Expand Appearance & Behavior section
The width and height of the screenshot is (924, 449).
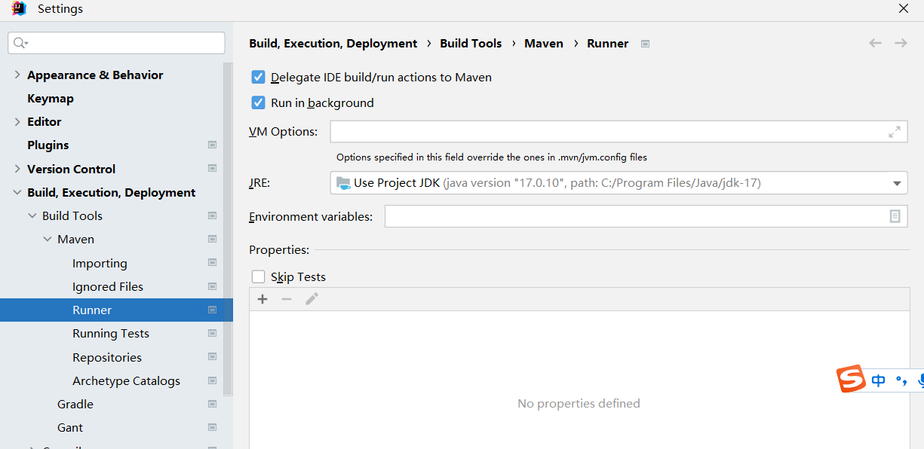(17, 75)
